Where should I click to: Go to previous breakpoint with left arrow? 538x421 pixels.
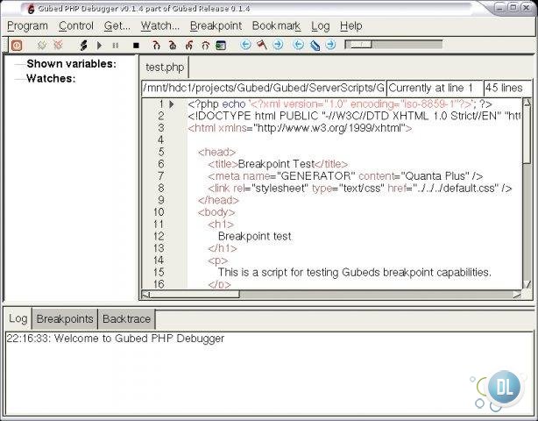pos(245,45)
